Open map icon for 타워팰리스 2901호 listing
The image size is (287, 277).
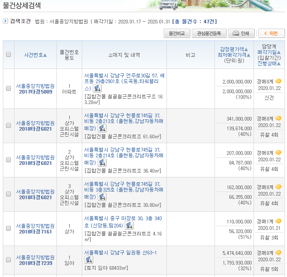click(x=97, y=88)
